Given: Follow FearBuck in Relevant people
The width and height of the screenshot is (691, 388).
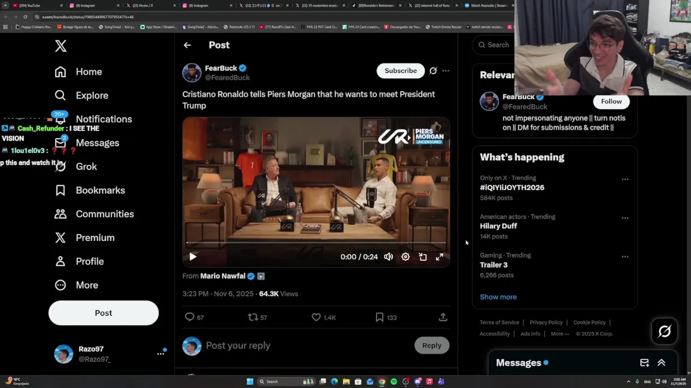Looking at the screenshot, I should pyautogui.click(x=611, y=101).
